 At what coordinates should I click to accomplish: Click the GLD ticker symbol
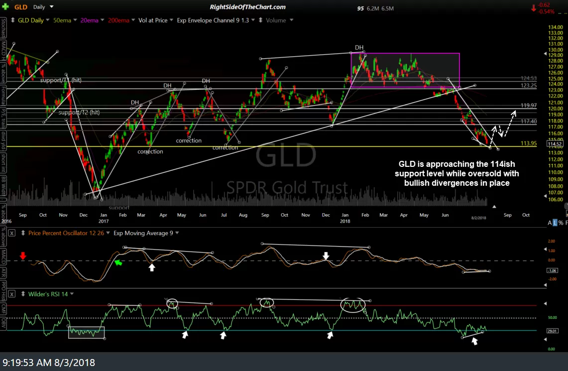tap(20, 7)
